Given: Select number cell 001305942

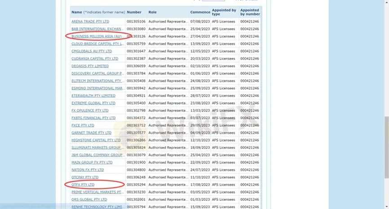Looking at the screenshot, I should pyautogui.click(x=136, y=88).
